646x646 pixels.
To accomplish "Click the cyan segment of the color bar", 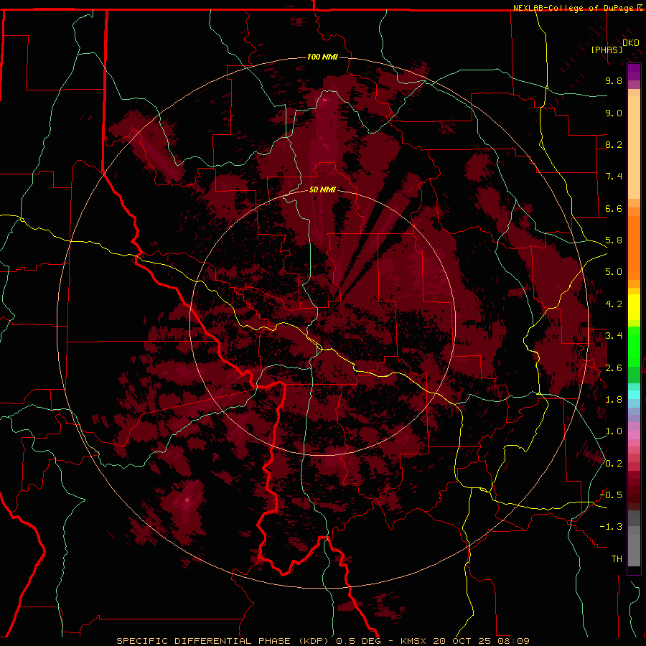I will click(634, 395).
